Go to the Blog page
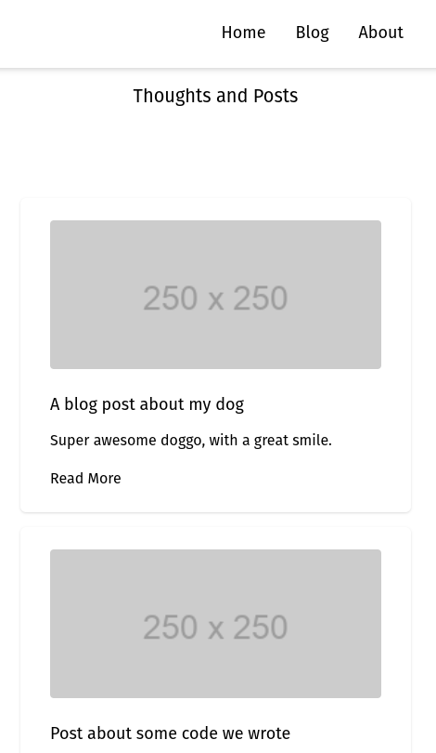Viewport: 436px width, 753px height. click(312, 33)
